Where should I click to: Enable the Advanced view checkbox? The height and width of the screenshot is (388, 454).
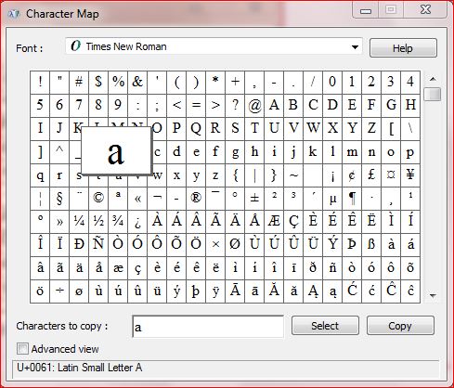(x=22, y=349)
